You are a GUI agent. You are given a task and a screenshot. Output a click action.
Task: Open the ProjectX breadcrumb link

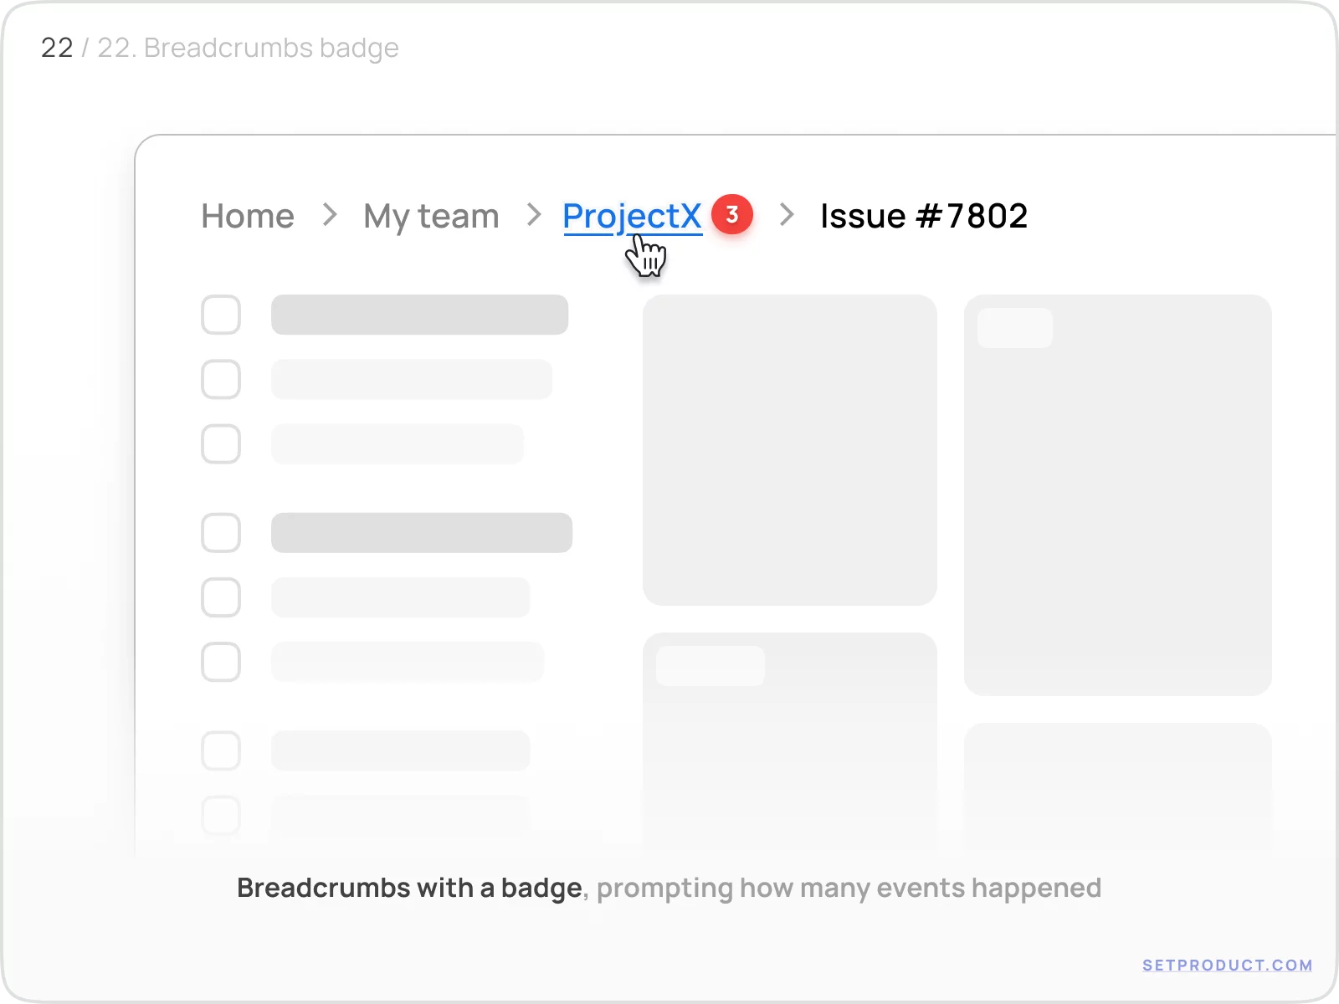[x=632, y=215]
